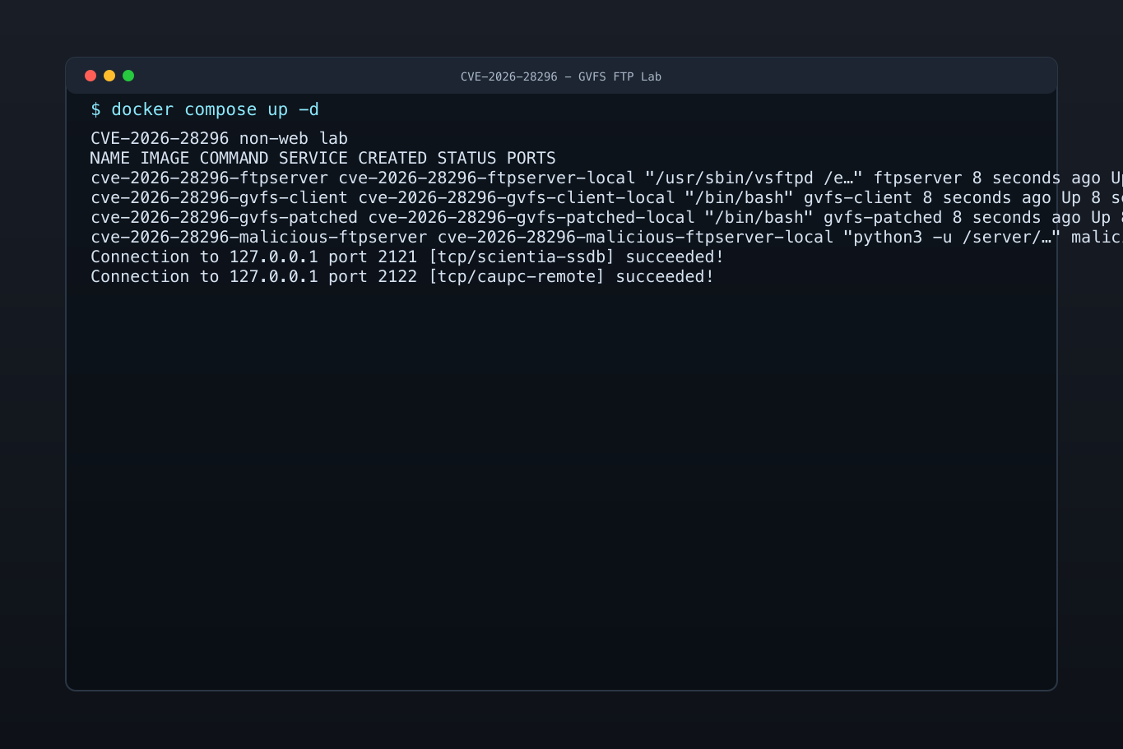Viewport: 1123px width, 749px height.
Task: Click the PORTS column header text
Action: 531,158
